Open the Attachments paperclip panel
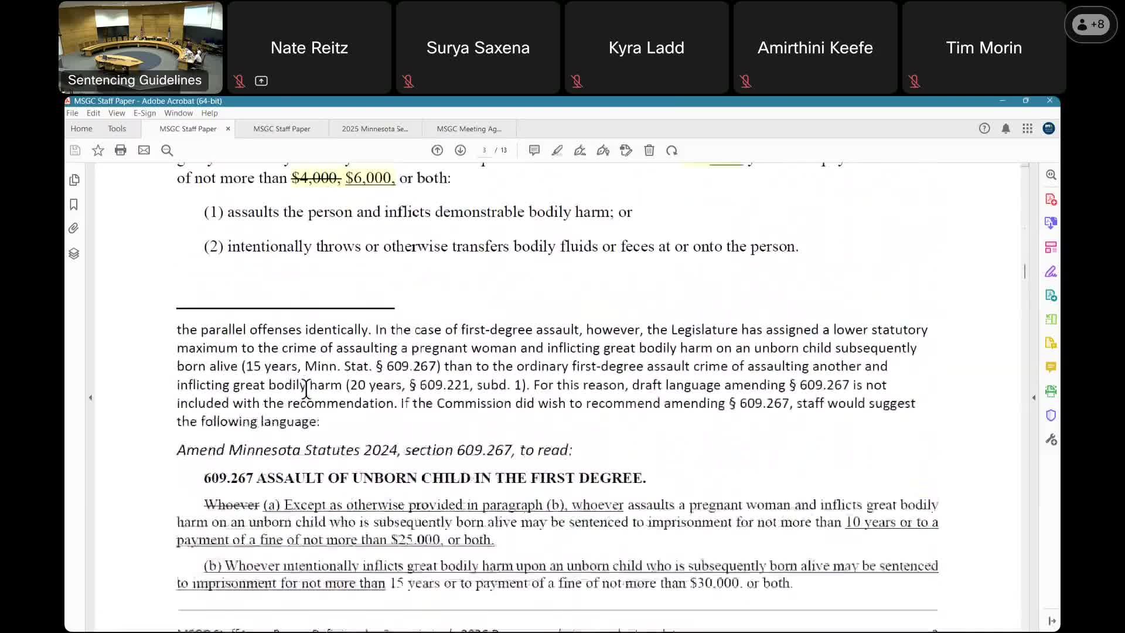The image size is (1125, 633). pyautogui.click(x=74, y=229)
